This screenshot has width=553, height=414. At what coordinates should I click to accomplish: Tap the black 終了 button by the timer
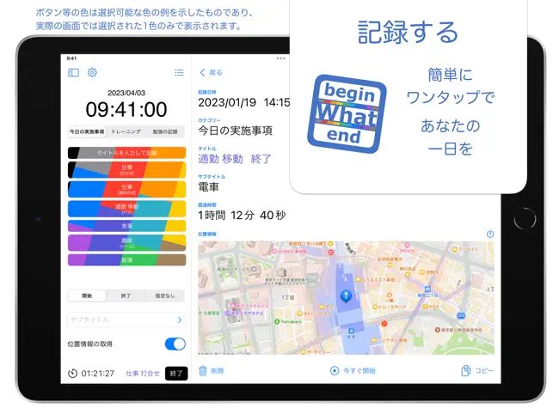[x=176, y=373]
